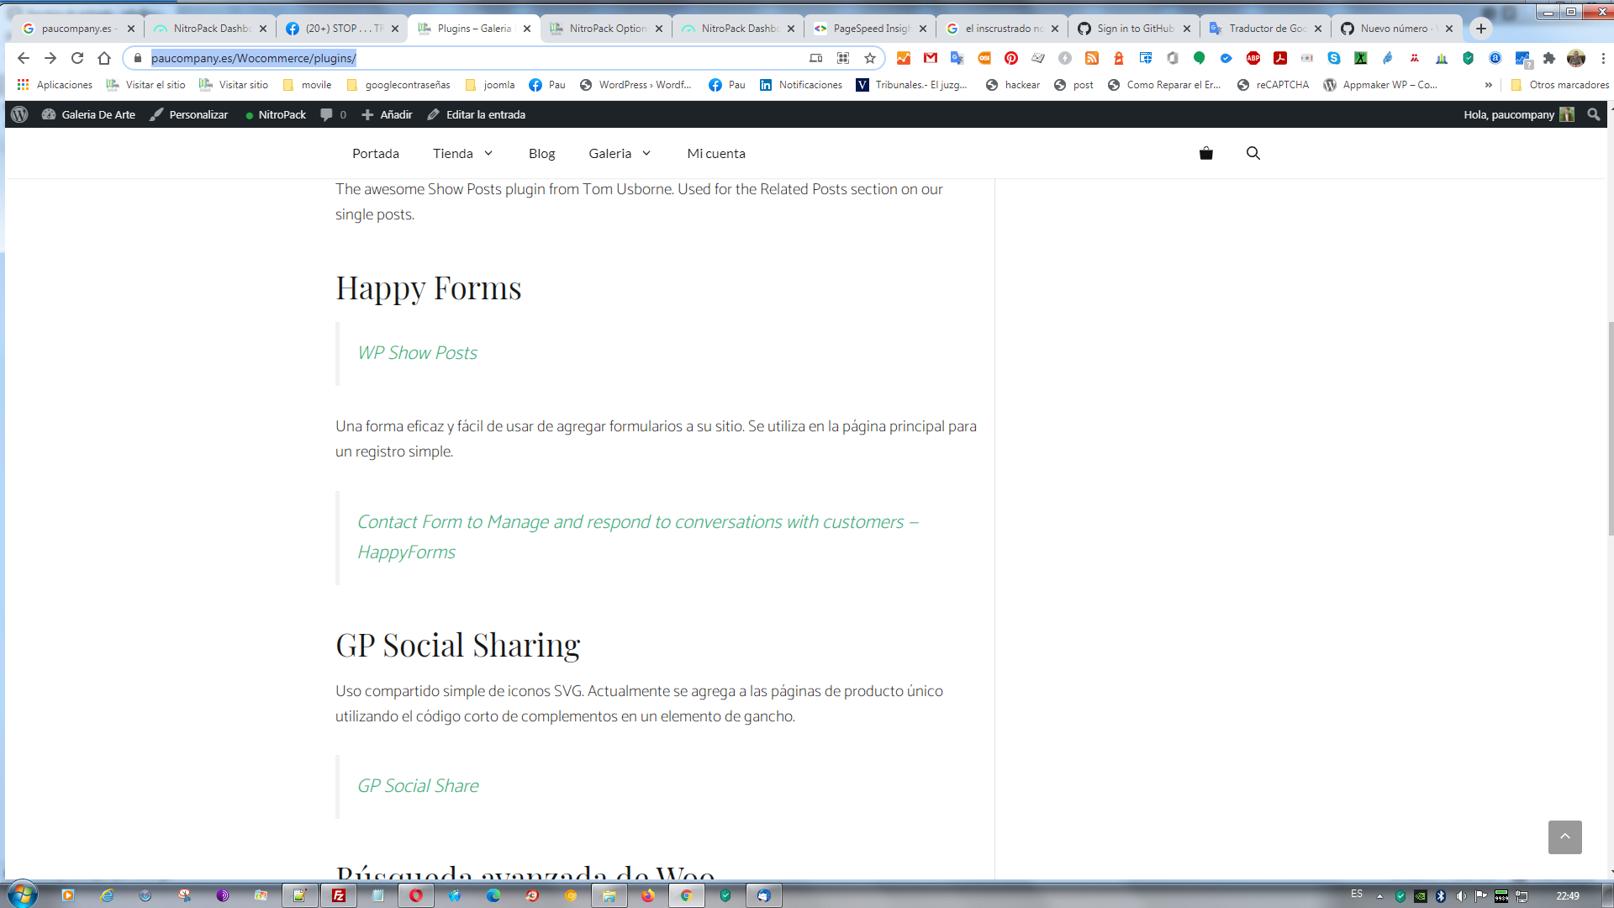The width and height of the screenshot is (1614, 908).
Task: Click the admin bar search icon
Action: pos(1593,114)
